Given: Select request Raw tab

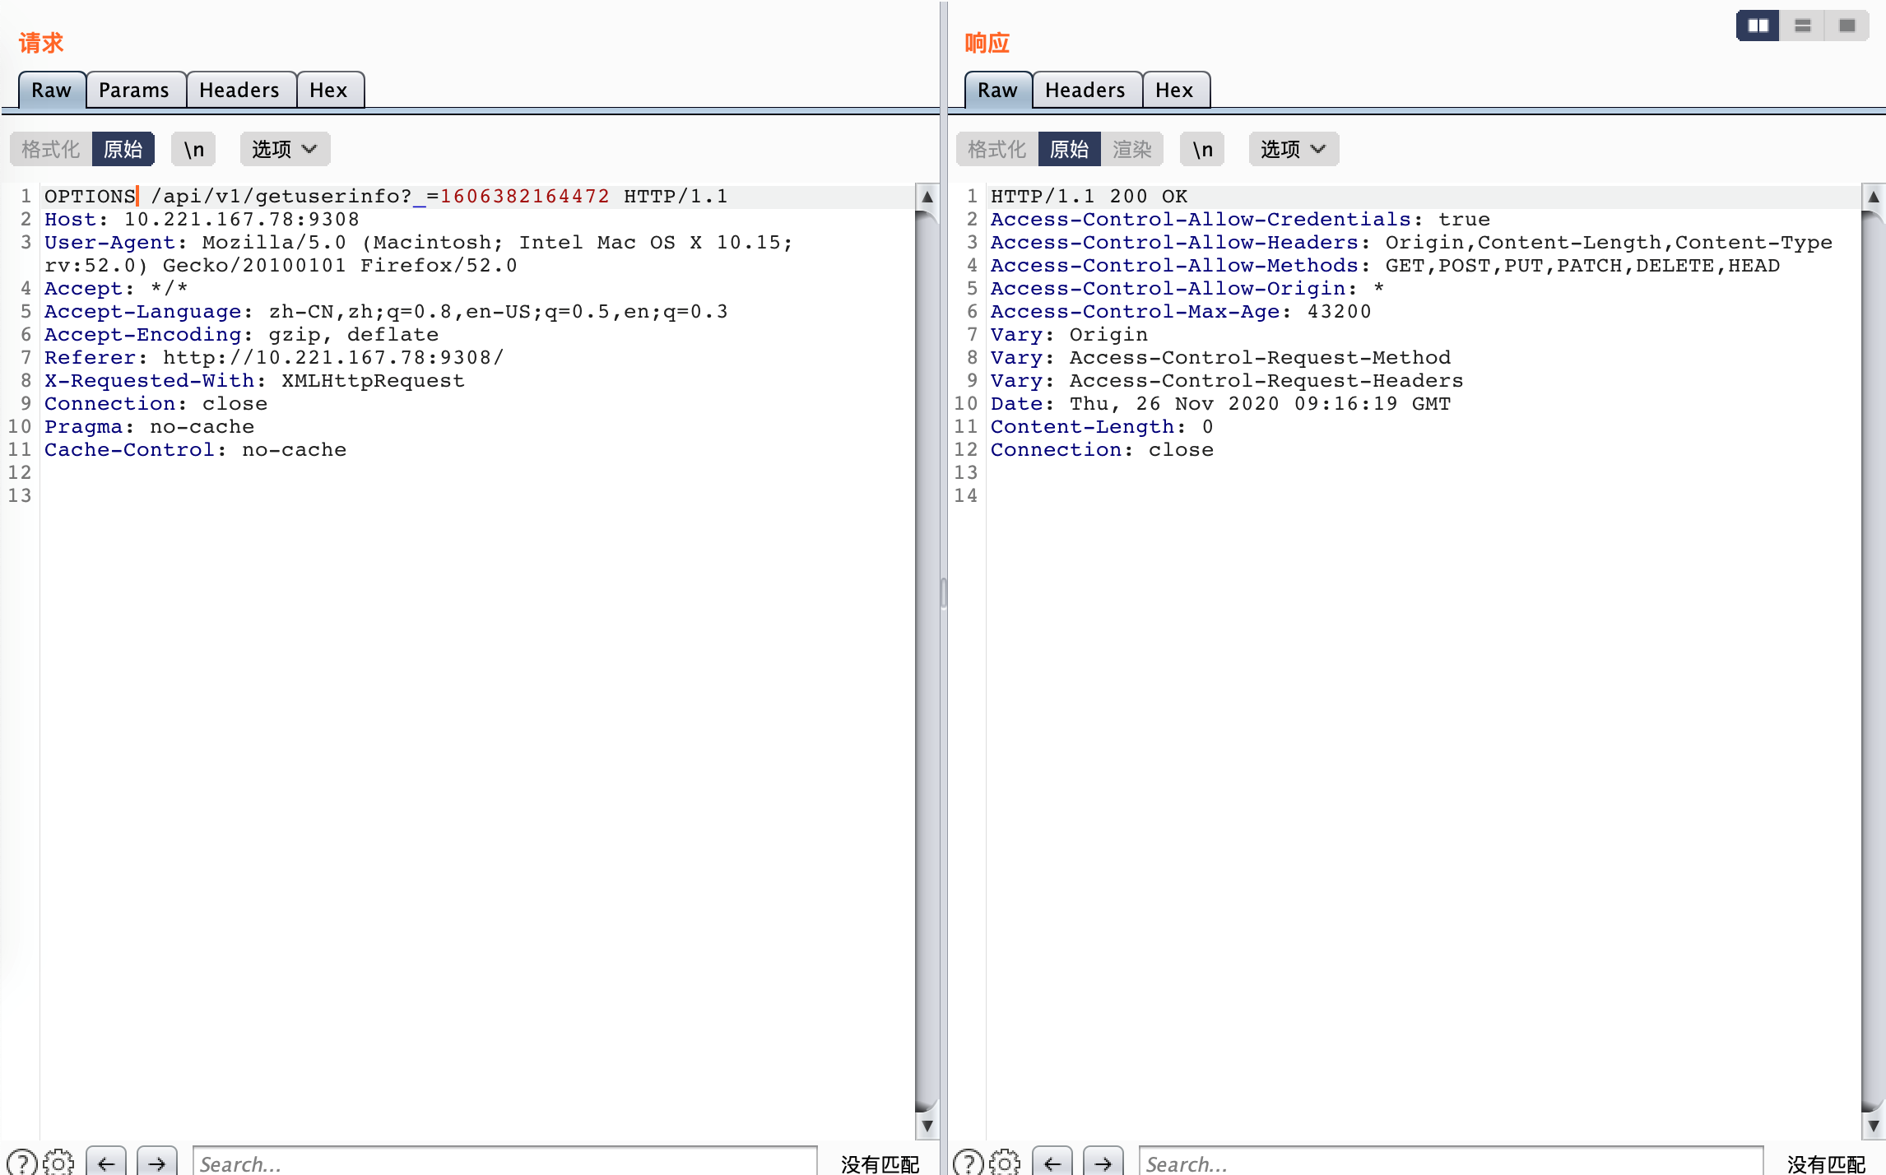Looking at the screenshot, I should point(52,90).
